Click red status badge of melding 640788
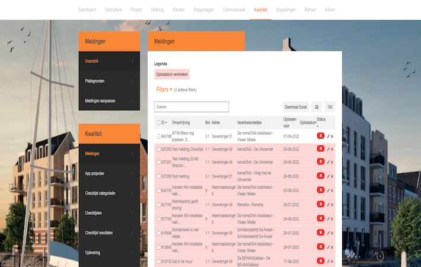Screen dimensions: 421x267 321,136
